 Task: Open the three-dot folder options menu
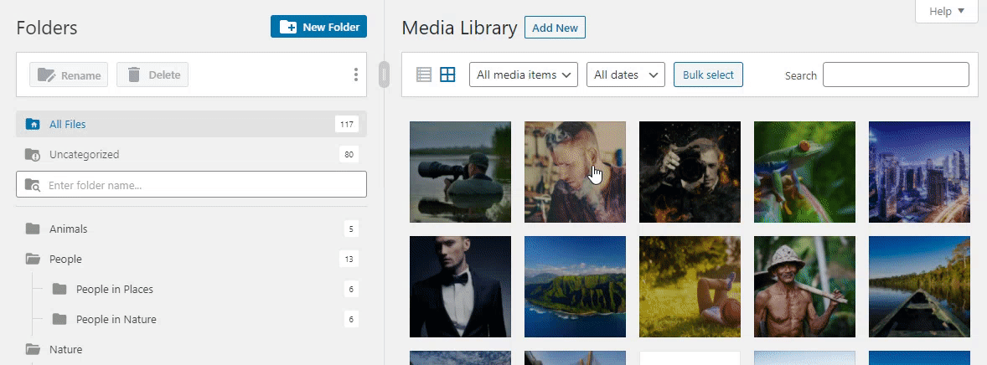pos(355,75)
